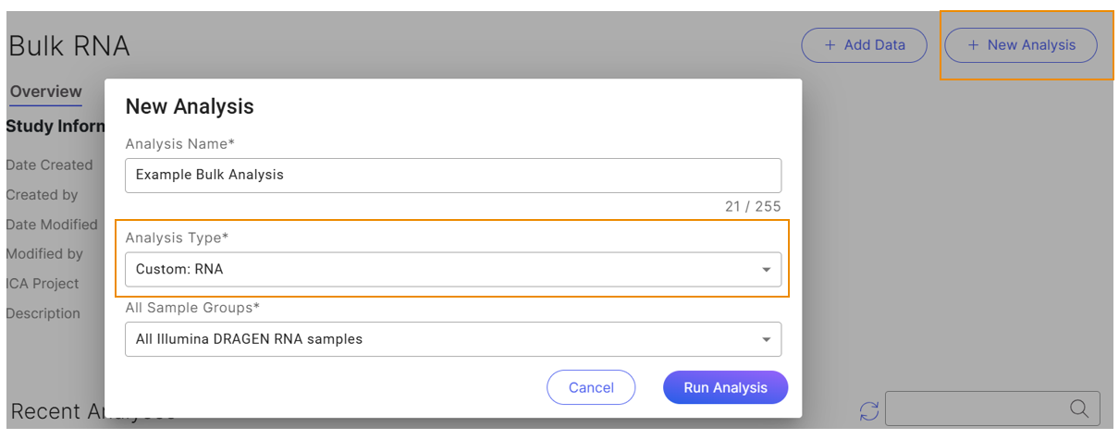Click the New Analysis button
This screenshot has width=1119, height=439.
click(1021, 44)
